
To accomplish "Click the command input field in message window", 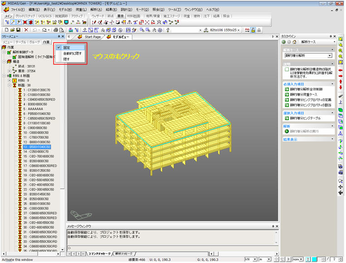I will [x=172, y=248].
